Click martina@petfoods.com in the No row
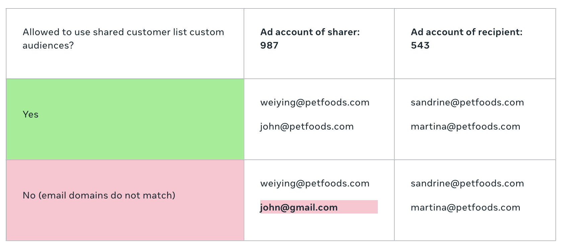The height and width of the screenshot is (247, 562). [x=466, y=208]
